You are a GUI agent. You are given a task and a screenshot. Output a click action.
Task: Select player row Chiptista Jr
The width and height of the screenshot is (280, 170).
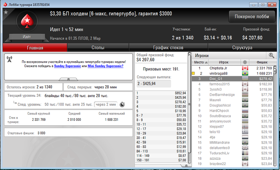[232, 68]
